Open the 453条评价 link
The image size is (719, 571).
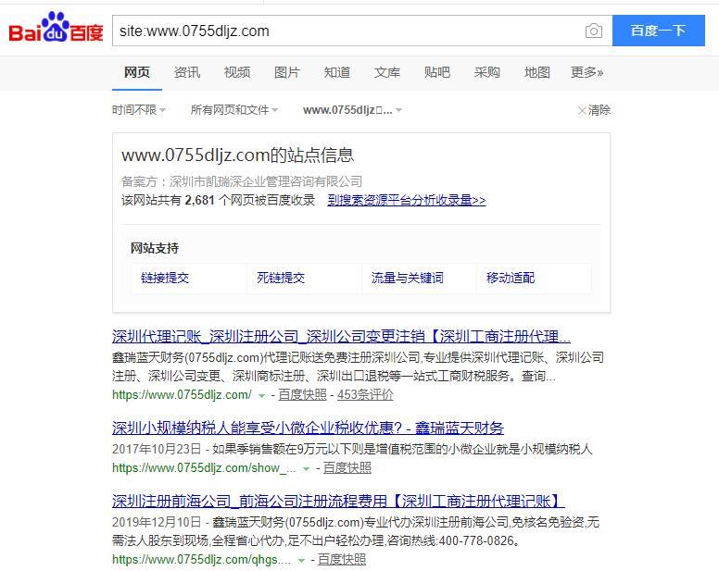(x=365, y=395)
